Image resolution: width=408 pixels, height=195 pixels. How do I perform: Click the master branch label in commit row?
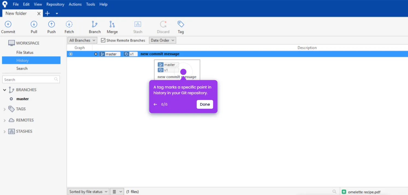pos(110,54)
